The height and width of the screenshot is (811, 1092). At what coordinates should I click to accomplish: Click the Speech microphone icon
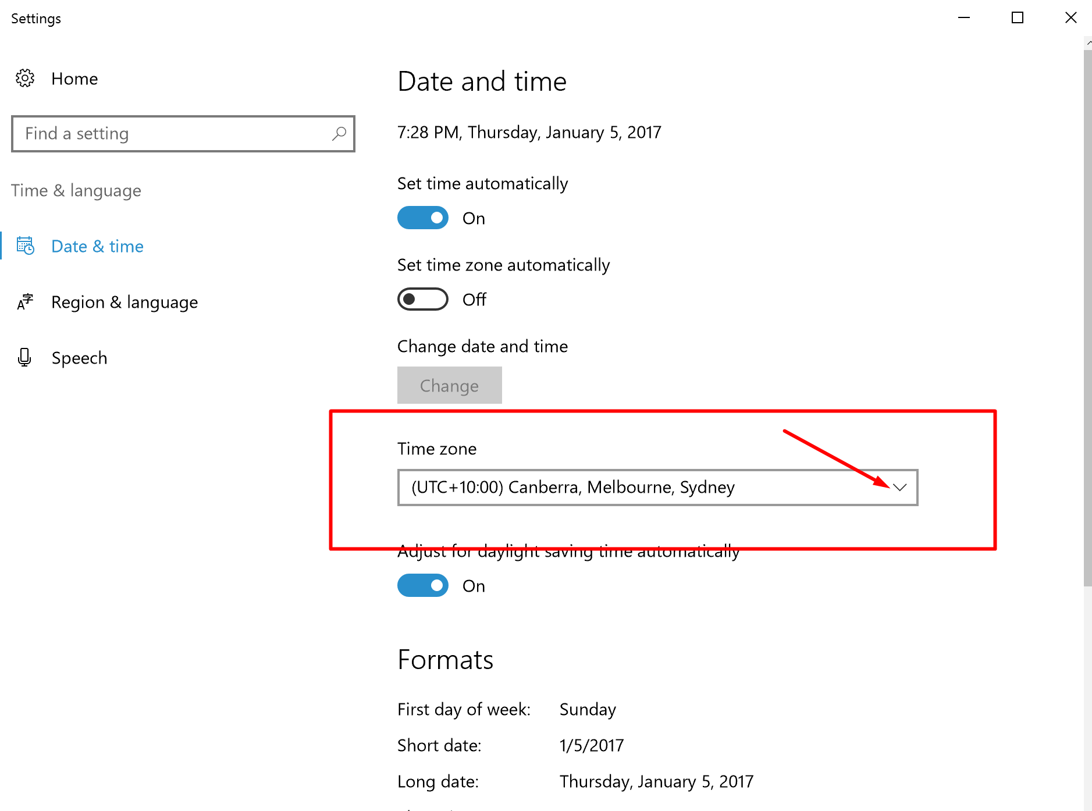pyautogui.click(x=24, y=357)
